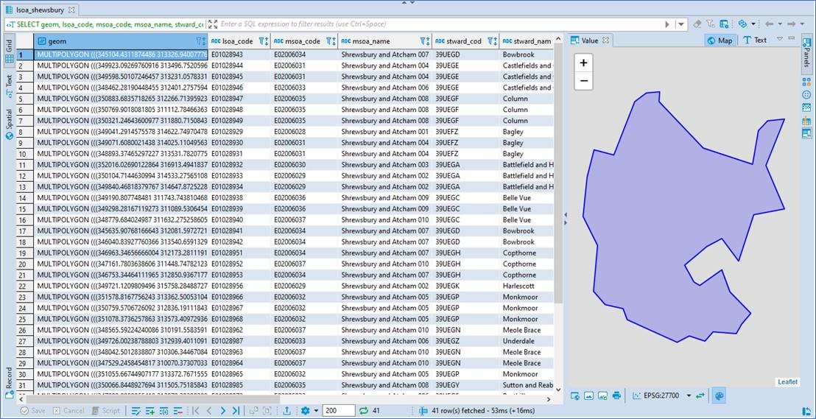Open the Record side tab
The height and width of the screenshot is (419, 816).
pyautogui.click(x=9, y=384)
